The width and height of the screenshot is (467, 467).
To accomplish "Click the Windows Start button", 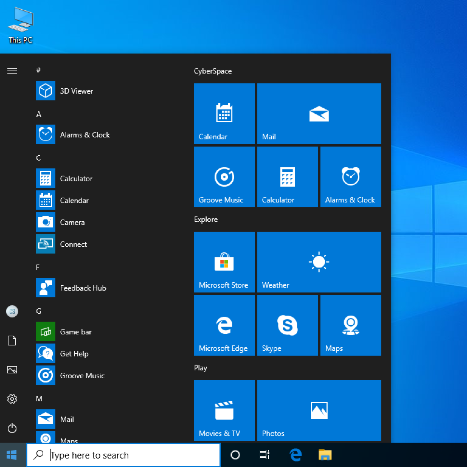I will pyautogui.click(x=12, y=455).
